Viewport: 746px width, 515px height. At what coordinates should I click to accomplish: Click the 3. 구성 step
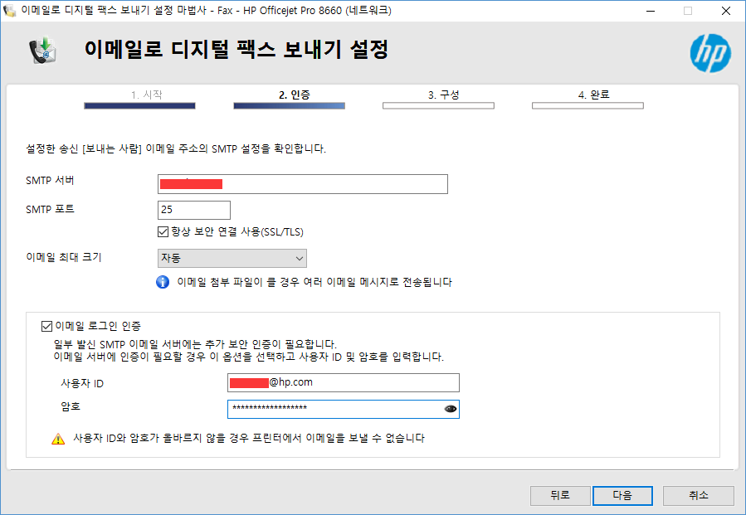click(x=443, y=95)
